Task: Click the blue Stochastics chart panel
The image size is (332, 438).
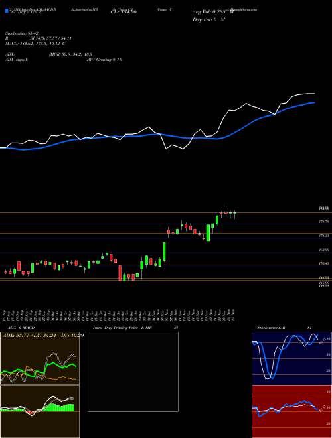Action: pyautogui.click(x=291, y=358)
